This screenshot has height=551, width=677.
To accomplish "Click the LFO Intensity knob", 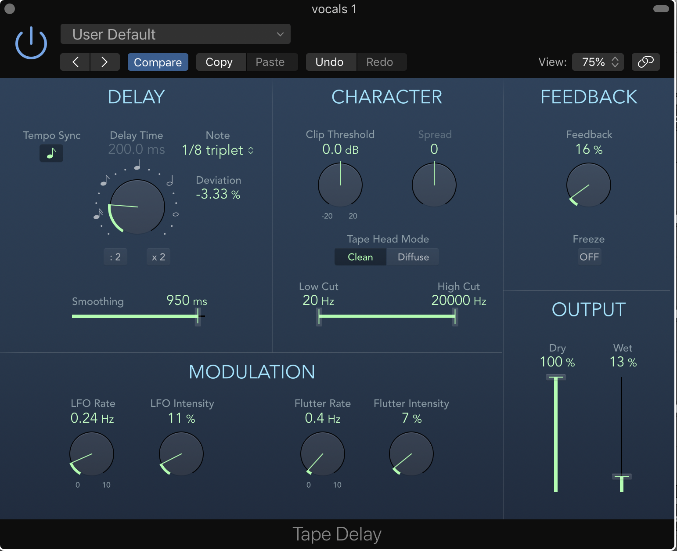I will click(181, 454).
